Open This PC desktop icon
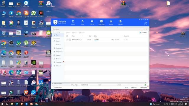The image size is (189, 106). [4, 14]
